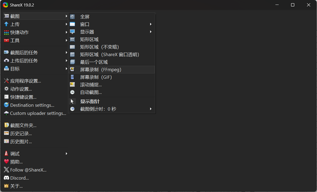Expand the 上传 menu arrow
Image resolution: width=317 pixels, height=192 pixels.
pyautogui.click(x=66, y=24)
